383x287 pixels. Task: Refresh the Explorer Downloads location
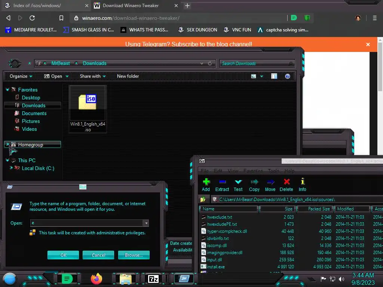(210, 64)
